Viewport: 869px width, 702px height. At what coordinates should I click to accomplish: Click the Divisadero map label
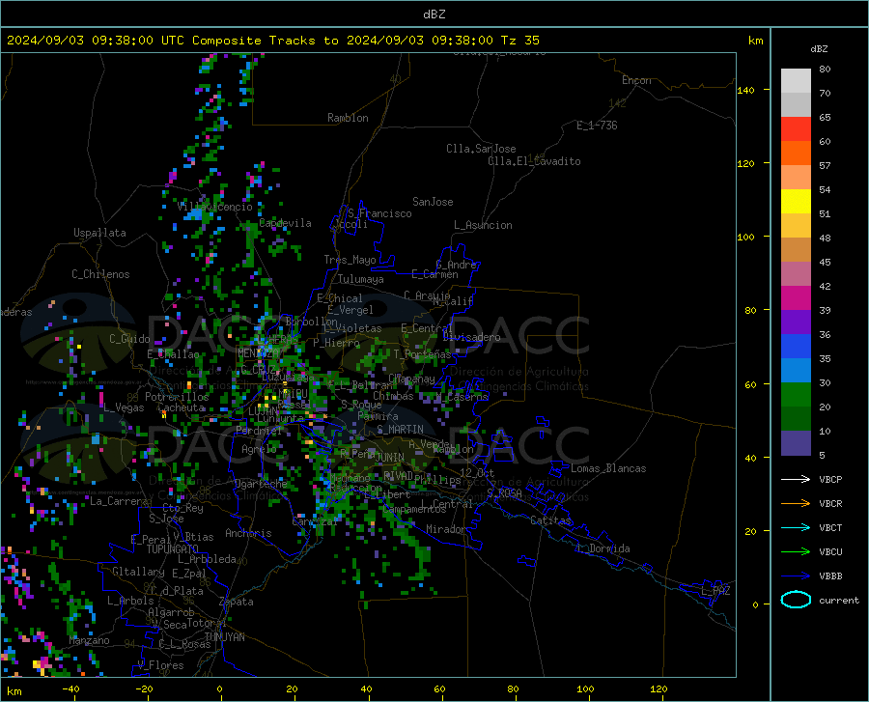[471, 337]
